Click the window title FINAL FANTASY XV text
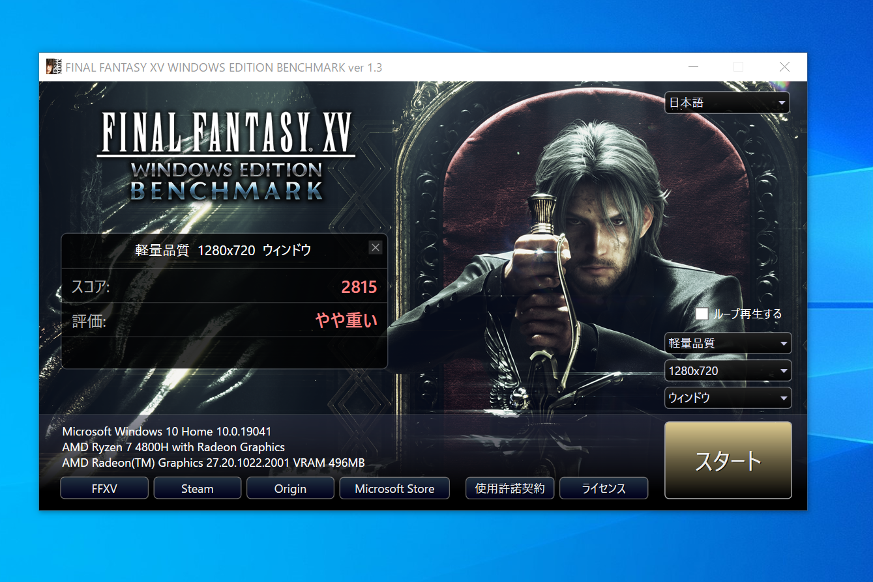The width and height of the screenshot is (873, 582). click(224, 68)
